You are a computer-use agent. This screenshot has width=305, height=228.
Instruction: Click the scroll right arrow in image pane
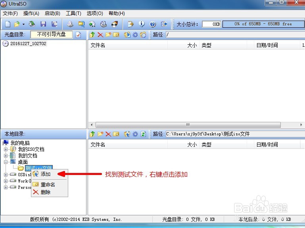coord(301,125)
